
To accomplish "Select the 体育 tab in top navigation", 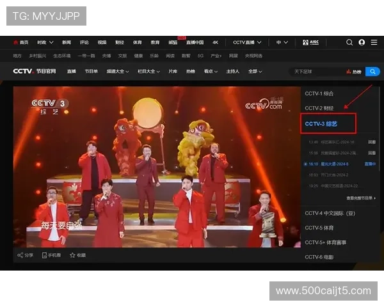I will tap(137, 42).
